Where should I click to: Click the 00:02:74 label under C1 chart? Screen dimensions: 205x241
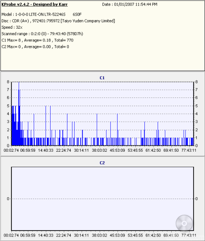[11, 150]
